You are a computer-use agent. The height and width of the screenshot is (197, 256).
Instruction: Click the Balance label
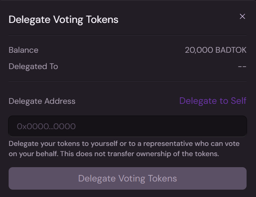[23, 50]
